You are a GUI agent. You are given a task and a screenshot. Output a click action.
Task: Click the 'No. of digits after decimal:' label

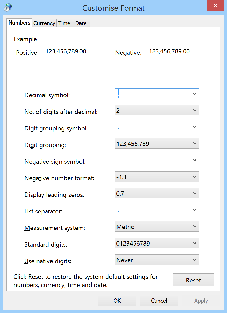click(61, 112)
